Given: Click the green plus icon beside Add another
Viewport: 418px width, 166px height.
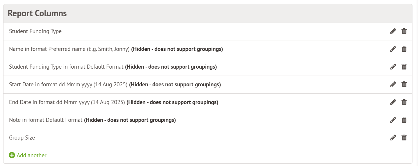Looking at the screenshot, I should pyautogui.click(x=12, y=156).
